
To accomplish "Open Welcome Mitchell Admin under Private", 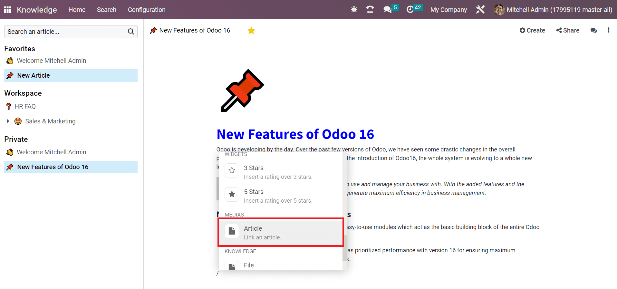I will tap(52, 152).
